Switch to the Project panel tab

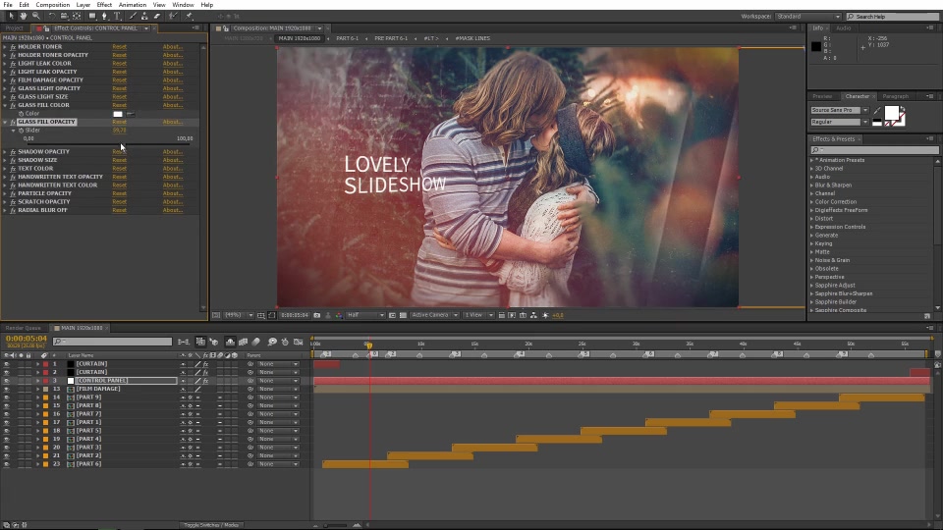[14, 28]
